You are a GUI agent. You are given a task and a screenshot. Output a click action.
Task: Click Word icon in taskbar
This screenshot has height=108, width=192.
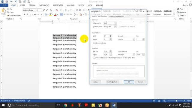coord(114,105)
